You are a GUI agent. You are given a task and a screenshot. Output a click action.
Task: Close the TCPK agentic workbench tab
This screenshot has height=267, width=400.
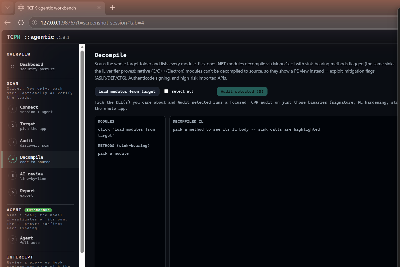click(x=99, y=8)
